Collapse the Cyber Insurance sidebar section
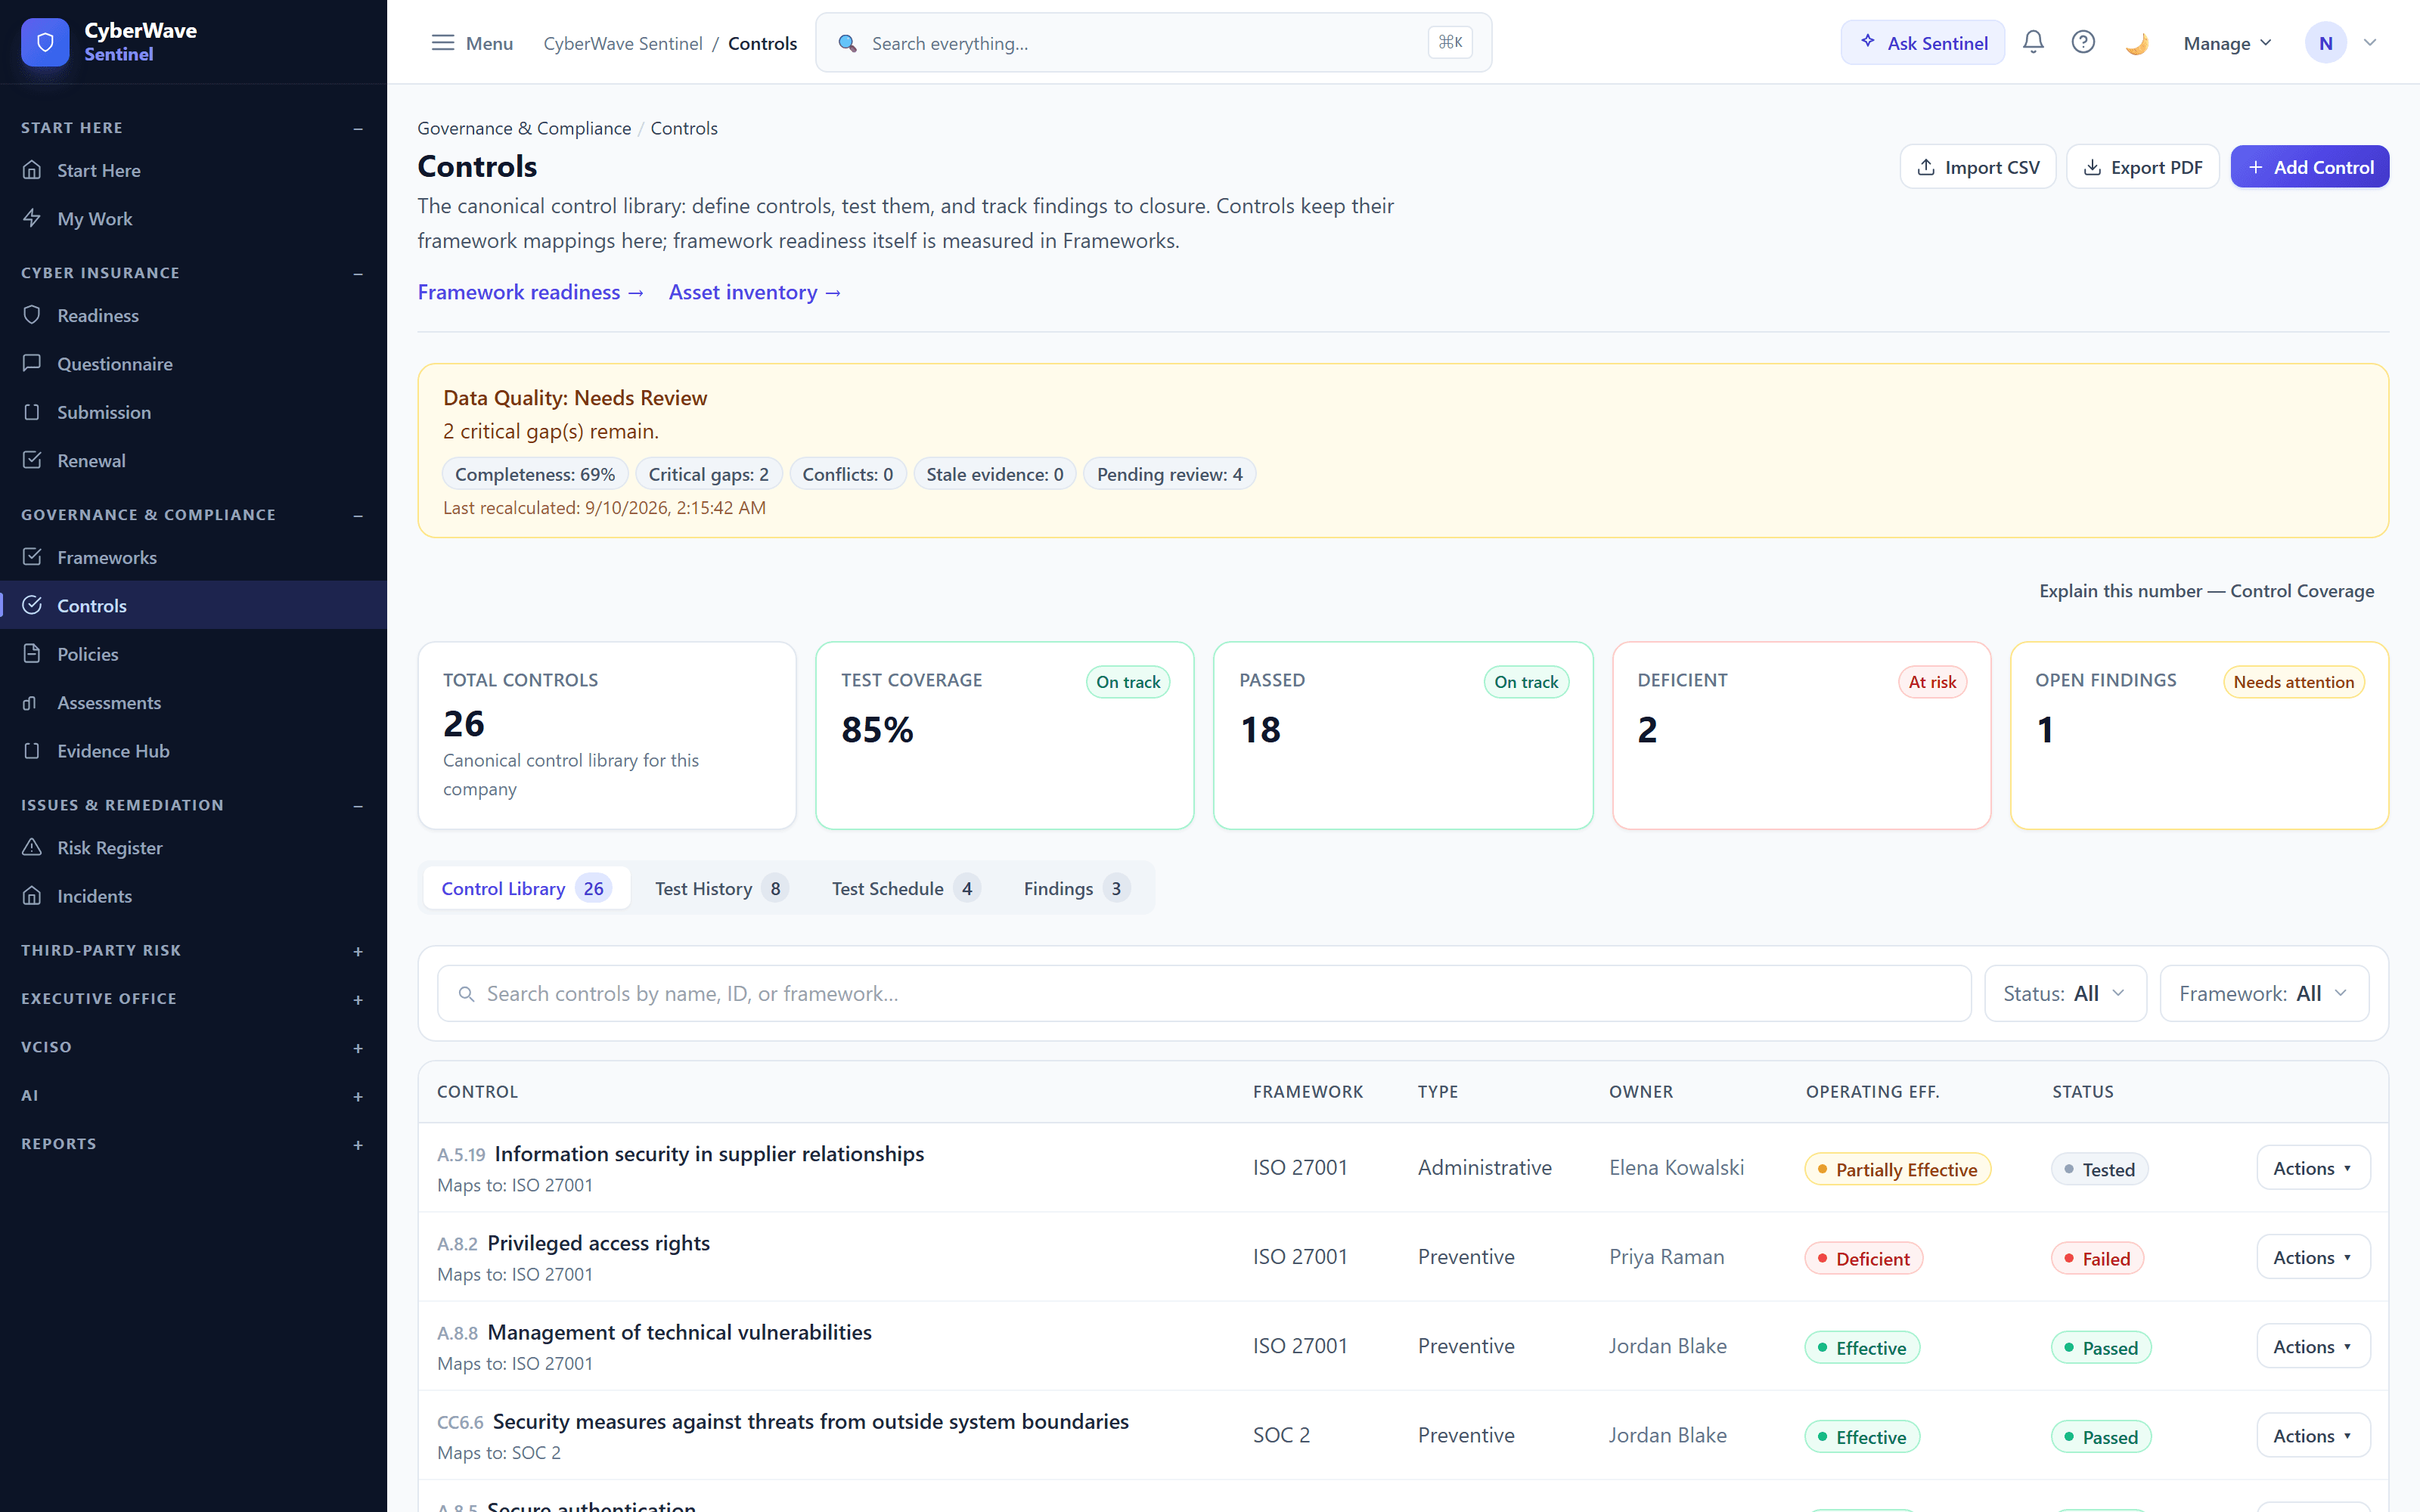The width and height of the screenshot is (2420, 1512). [358, 273]
